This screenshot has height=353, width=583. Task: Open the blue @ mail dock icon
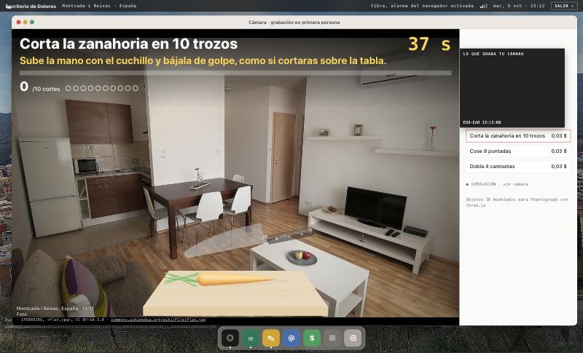pyautogui.click(x=291, y=338)
